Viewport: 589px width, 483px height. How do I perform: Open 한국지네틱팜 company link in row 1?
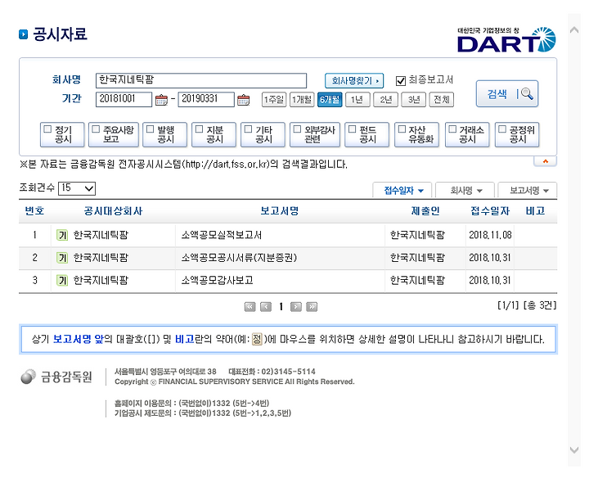(101, 235)
